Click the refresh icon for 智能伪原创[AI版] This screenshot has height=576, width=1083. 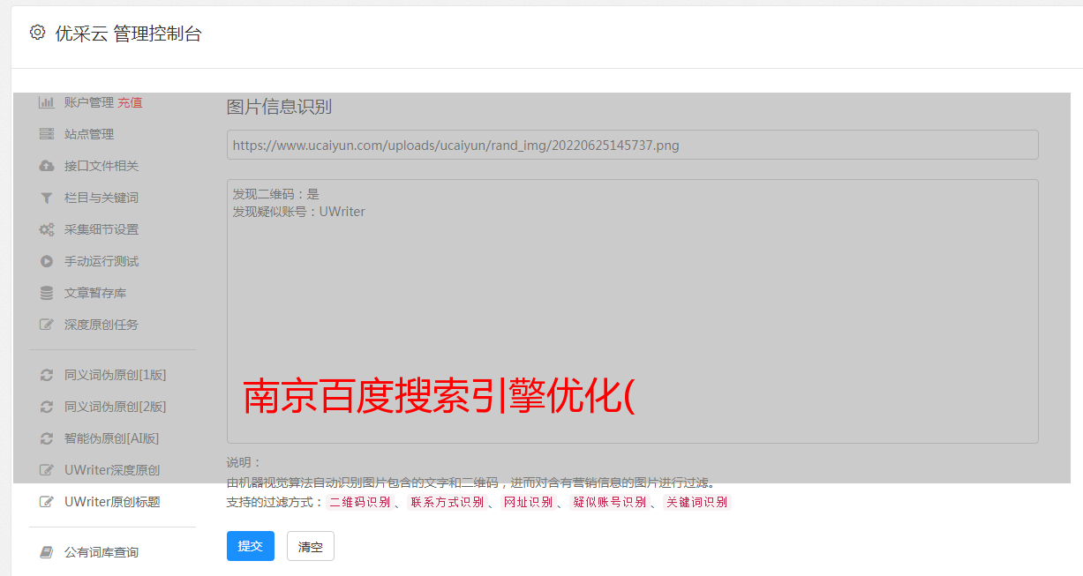pyautogui.click(x=47, y=438)
